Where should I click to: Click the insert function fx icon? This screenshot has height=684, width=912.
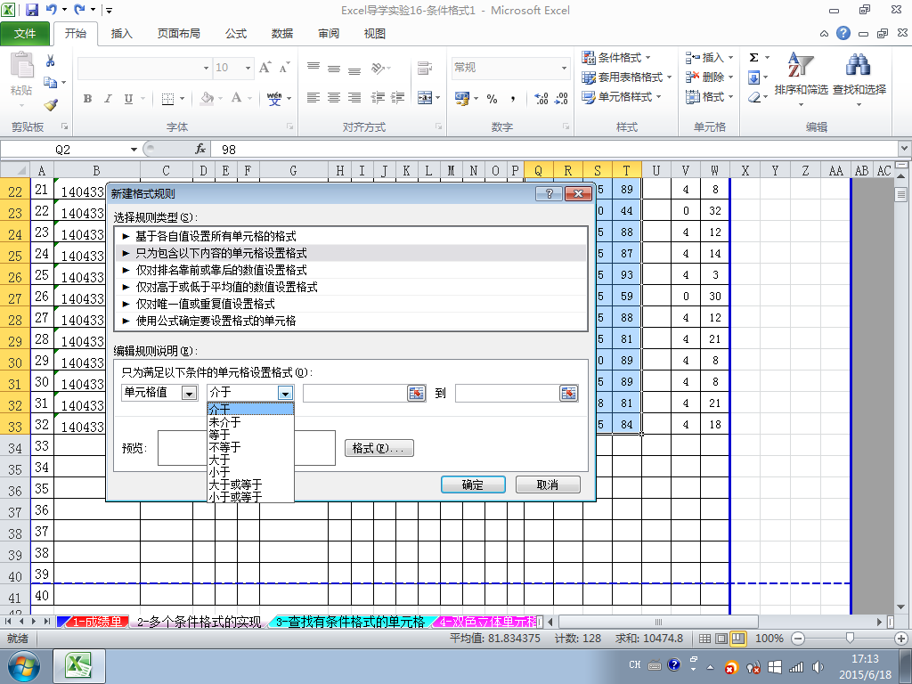200,150
